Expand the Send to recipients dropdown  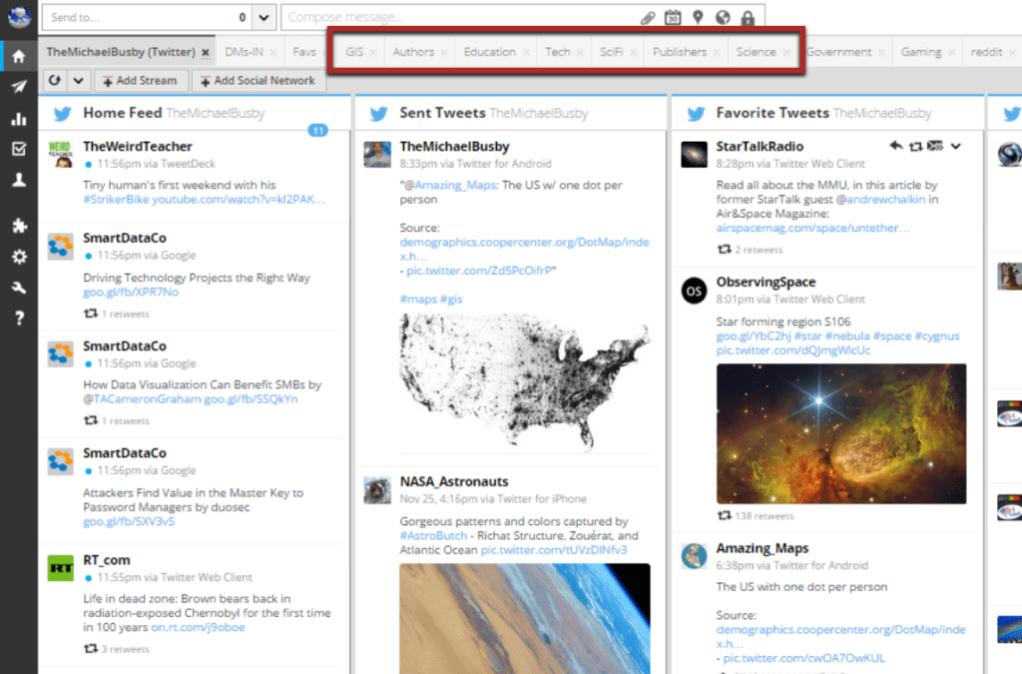pyautogui.click(x=261, y=17)
